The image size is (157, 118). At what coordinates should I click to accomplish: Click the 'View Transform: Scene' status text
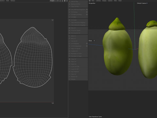pyautogui.click(x=95, y=117)
